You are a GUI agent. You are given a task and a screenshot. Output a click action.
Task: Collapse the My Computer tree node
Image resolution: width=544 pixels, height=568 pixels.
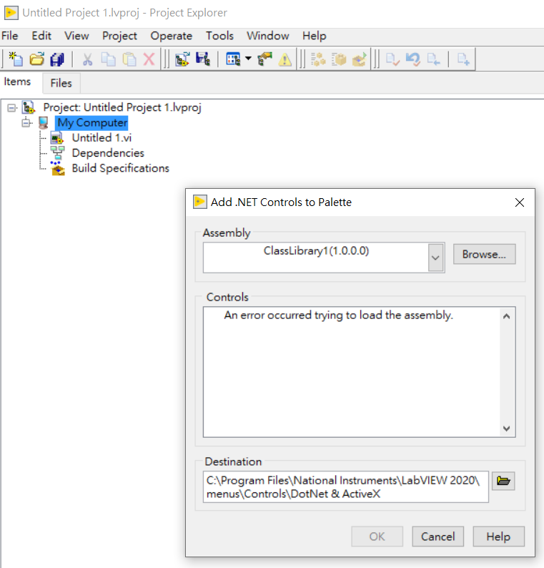coord(26,123)
